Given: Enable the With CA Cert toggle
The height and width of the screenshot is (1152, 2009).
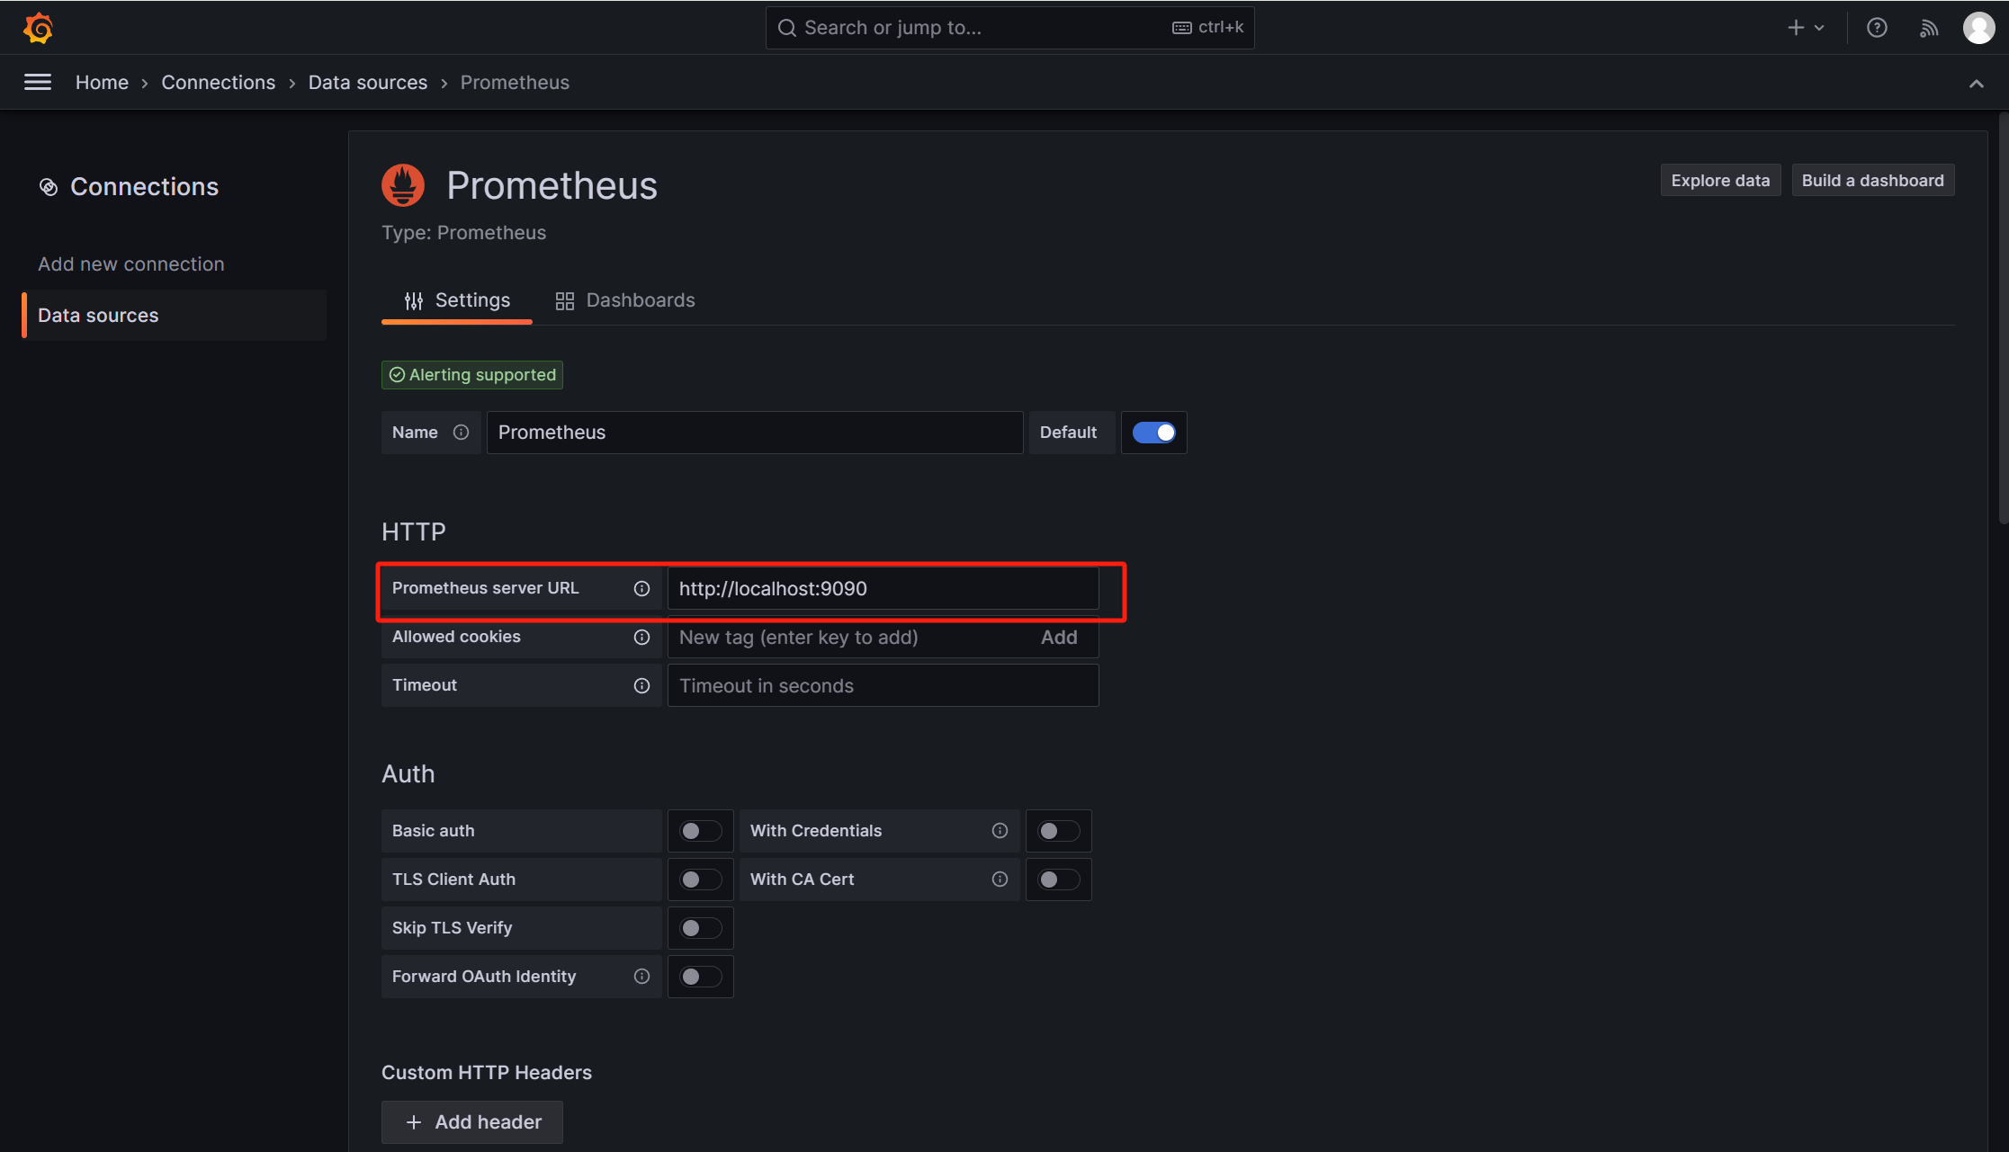Looking at the screenshot, I should click(1058, 880).
